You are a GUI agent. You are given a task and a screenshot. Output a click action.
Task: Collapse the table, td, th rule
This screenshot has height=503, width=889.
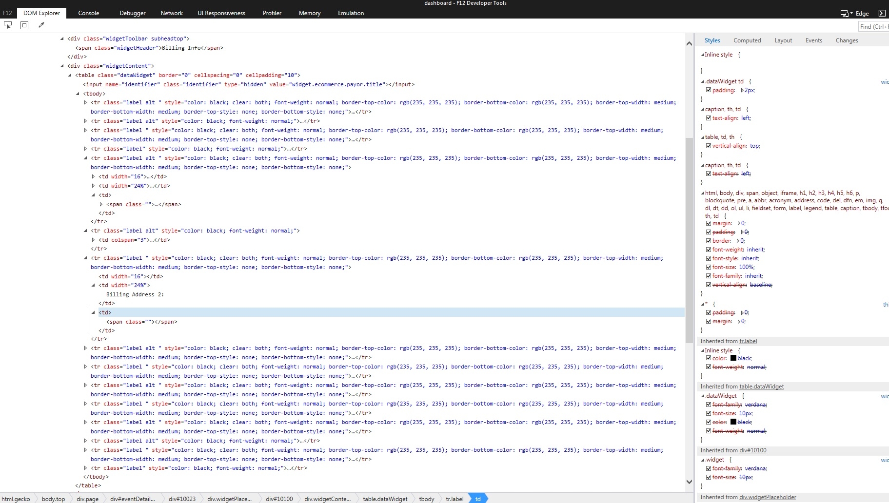703,137
